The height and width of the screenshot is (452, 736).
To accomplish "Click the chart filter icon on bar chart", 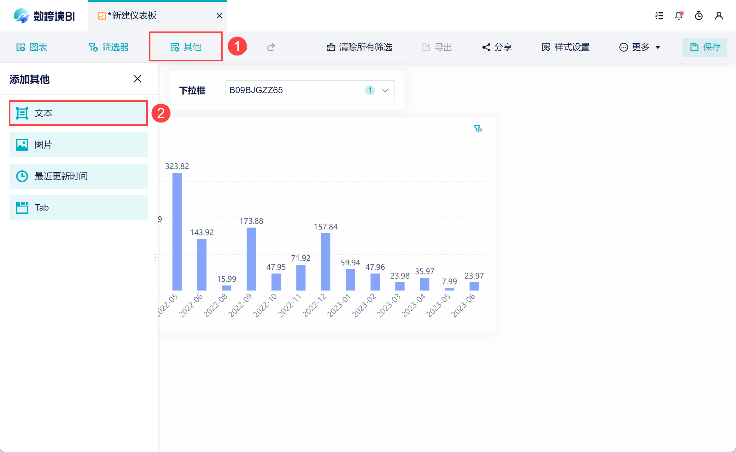I will point(478,129).
